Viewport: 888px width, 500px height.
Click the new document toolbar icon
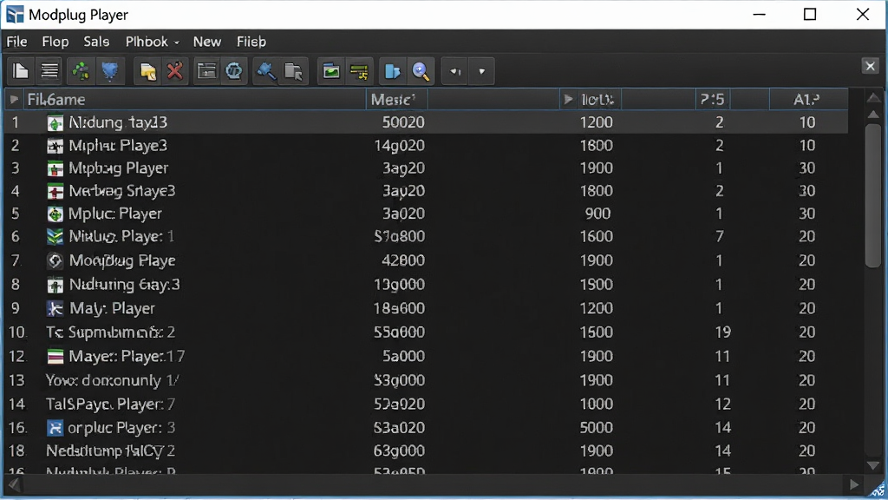[21, 71]
